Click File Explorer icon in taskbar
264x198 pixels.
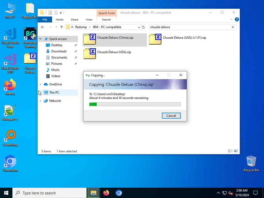pyautogui.click(x=93, y=193)
